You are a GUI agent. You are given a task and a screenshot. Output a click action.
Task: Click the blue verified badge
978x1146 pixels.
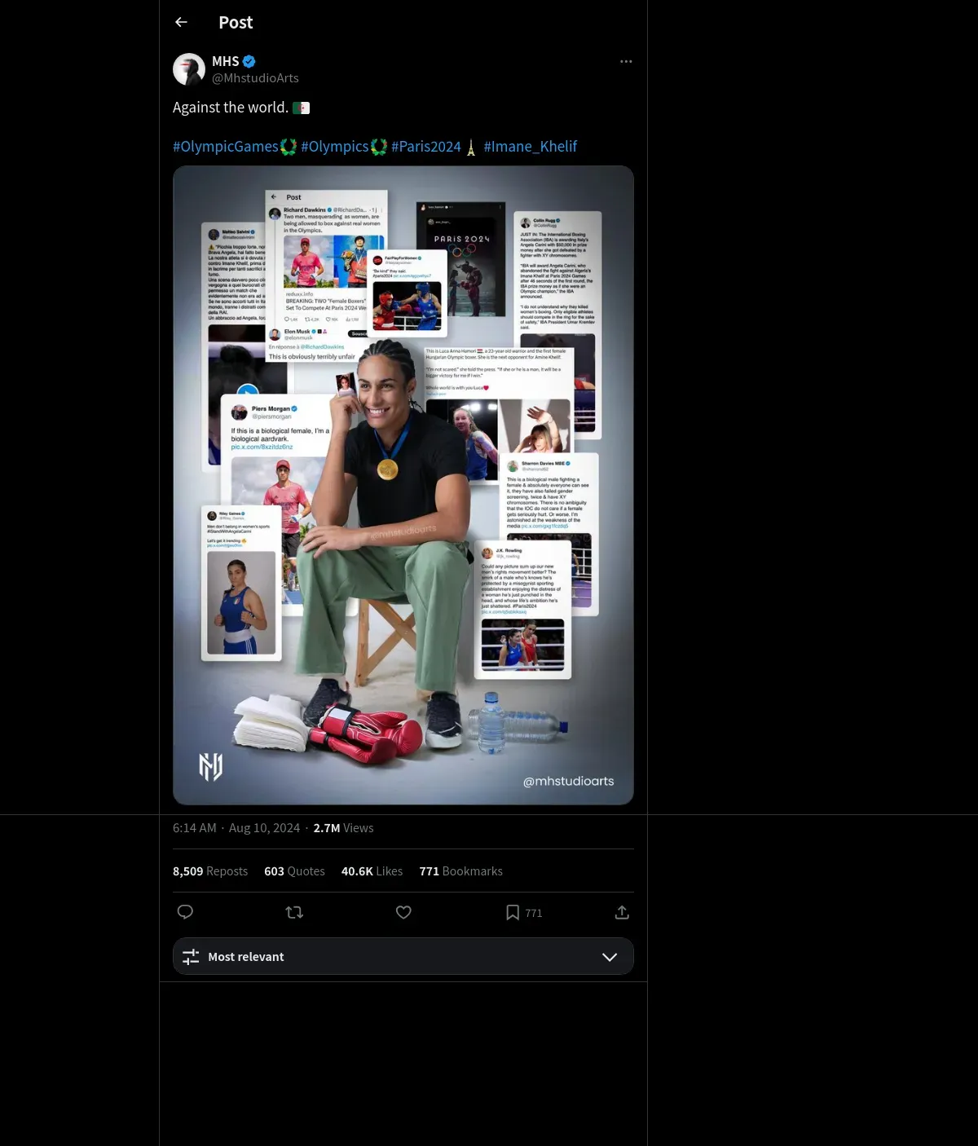(249, 61)
